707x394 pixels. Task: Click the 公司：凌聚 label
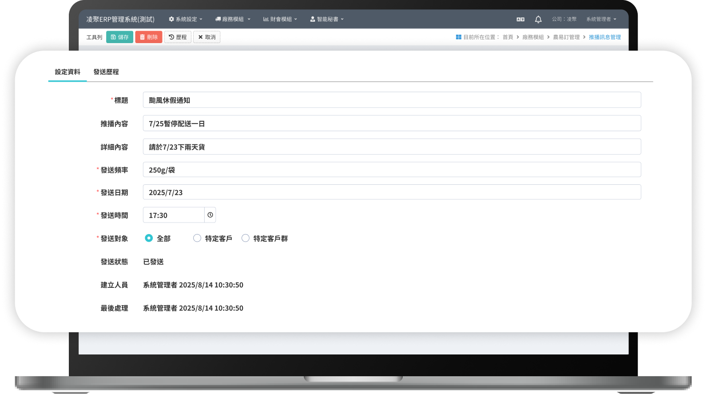click(x=564, y=19)
